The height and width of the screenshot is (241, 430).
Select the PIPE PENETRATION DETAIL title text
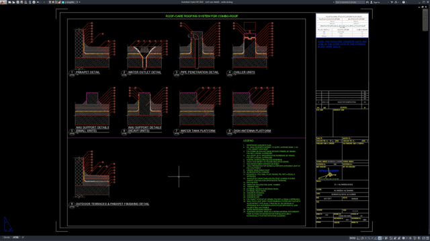pyautogui.click(x=200, y=72)
